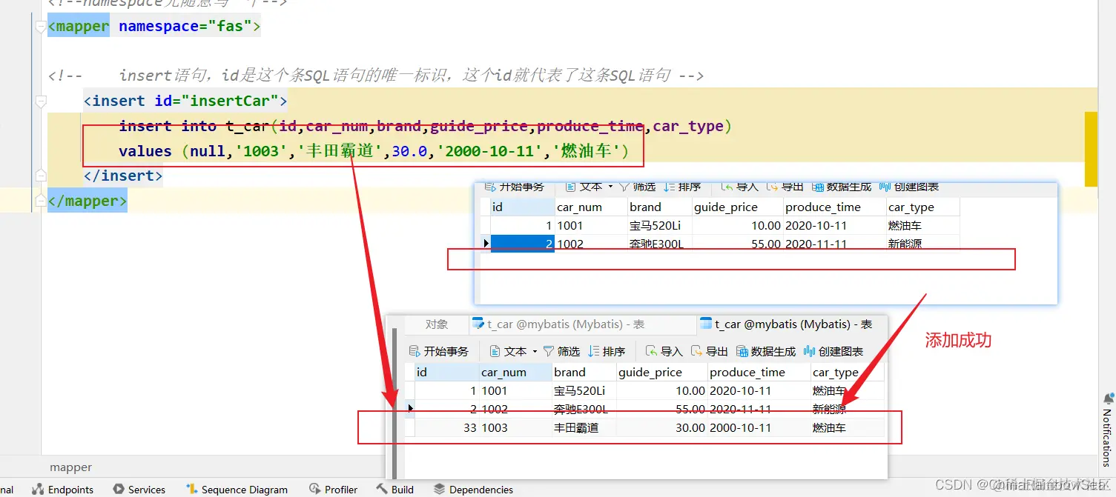Click id column header in the two-row table
Screen dimensions: 1116x497
pyautogui.click(x=523, y=207)
